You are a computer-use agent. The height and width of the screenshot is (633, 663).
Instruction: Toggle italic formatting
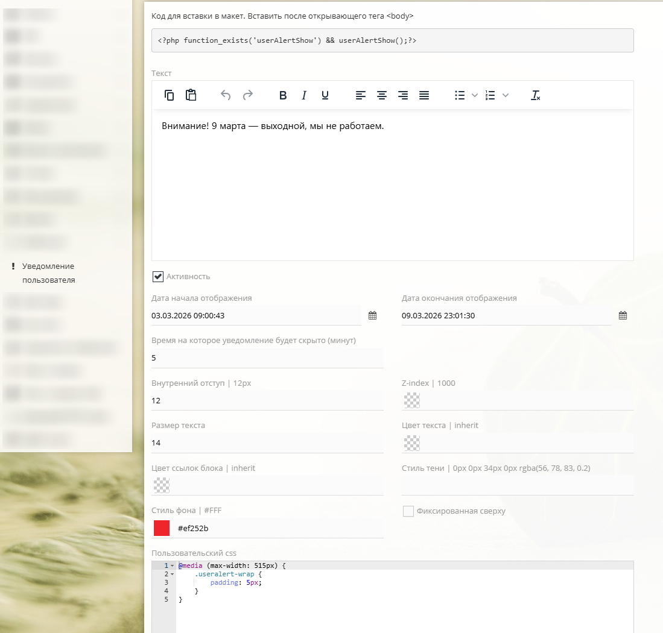pyautogui.click(x=304, y=95)
